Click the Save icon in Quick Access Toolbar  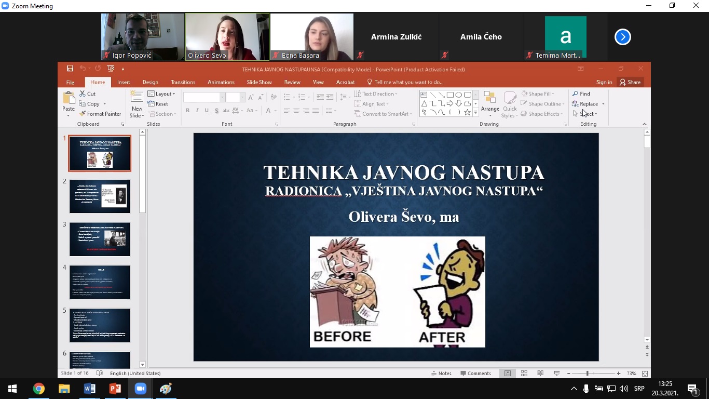[70, 69]
